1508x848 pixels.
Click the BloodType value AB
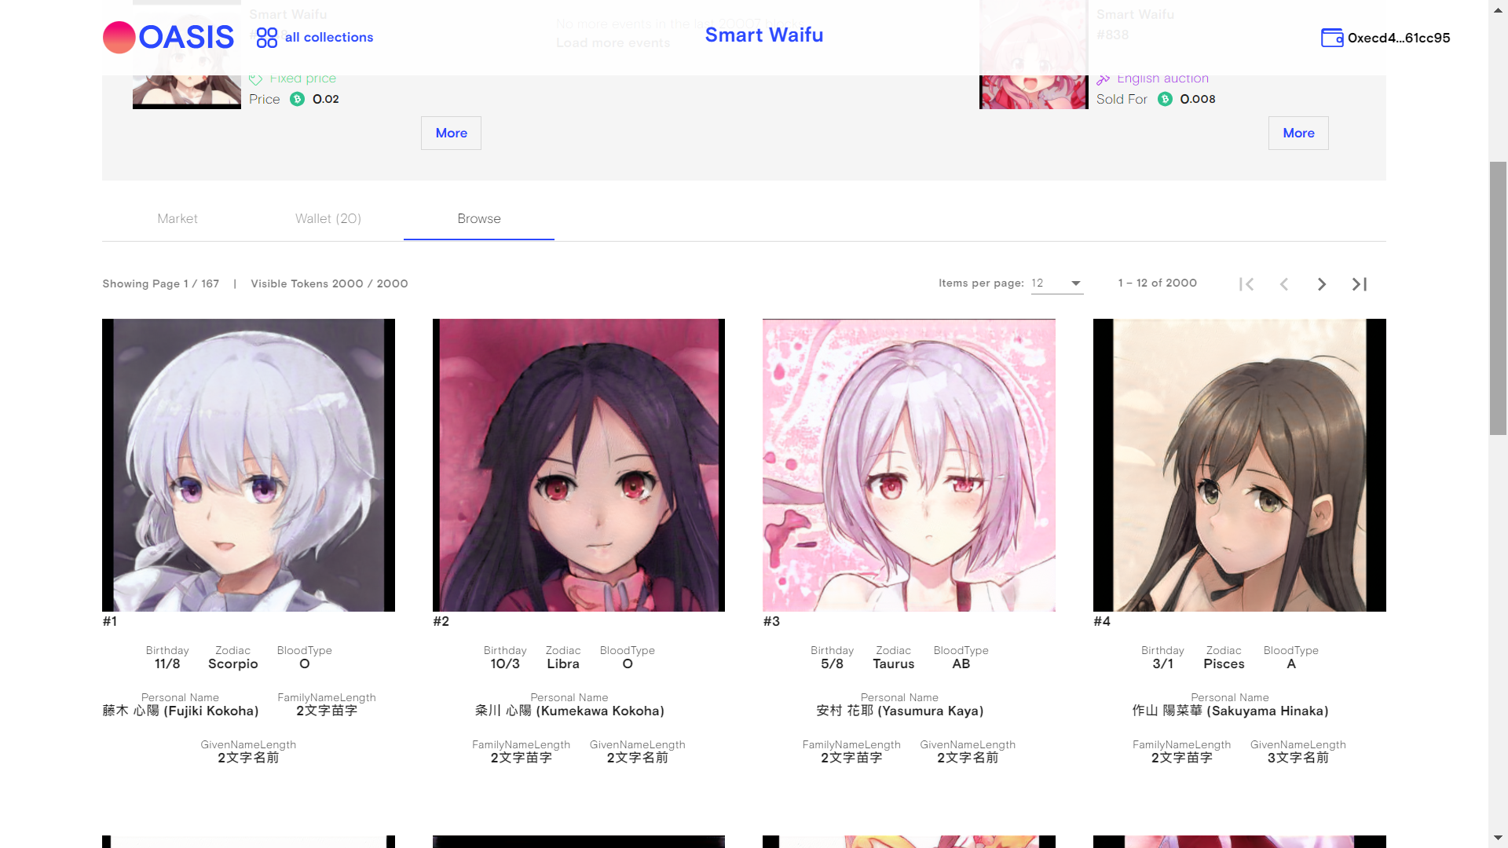pos(961,664)
